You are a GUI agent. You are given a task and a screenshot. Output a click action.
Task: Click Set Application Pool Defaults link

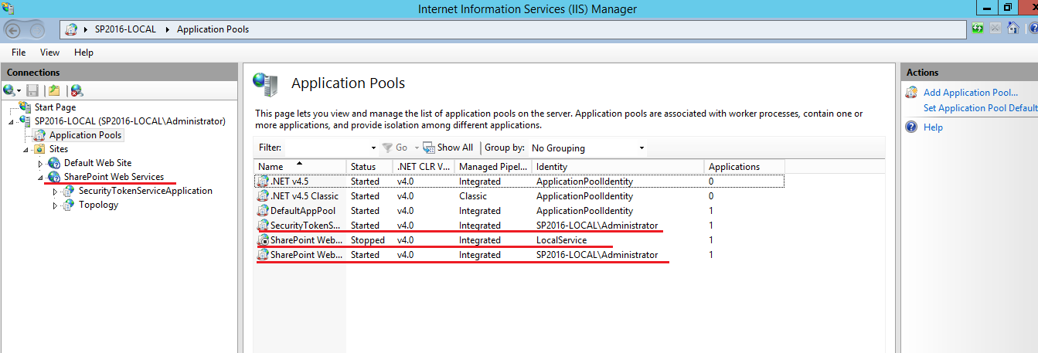(x=981, y=108)
